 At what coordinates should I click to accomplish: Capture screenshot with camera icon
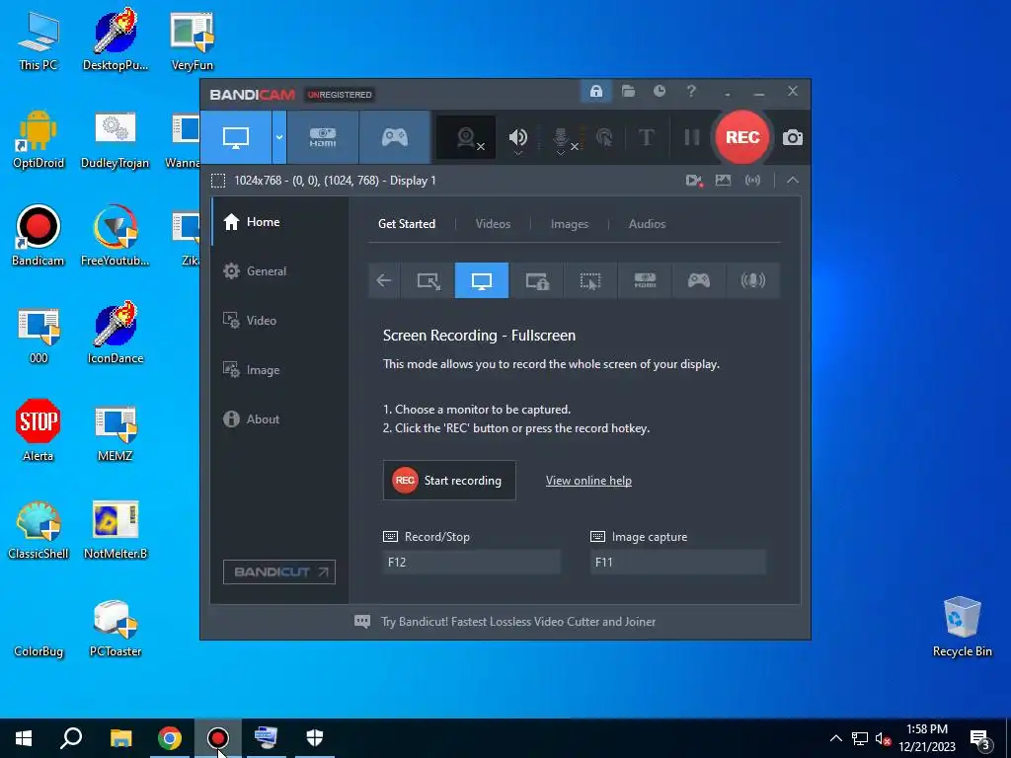(x=793, y=137)
